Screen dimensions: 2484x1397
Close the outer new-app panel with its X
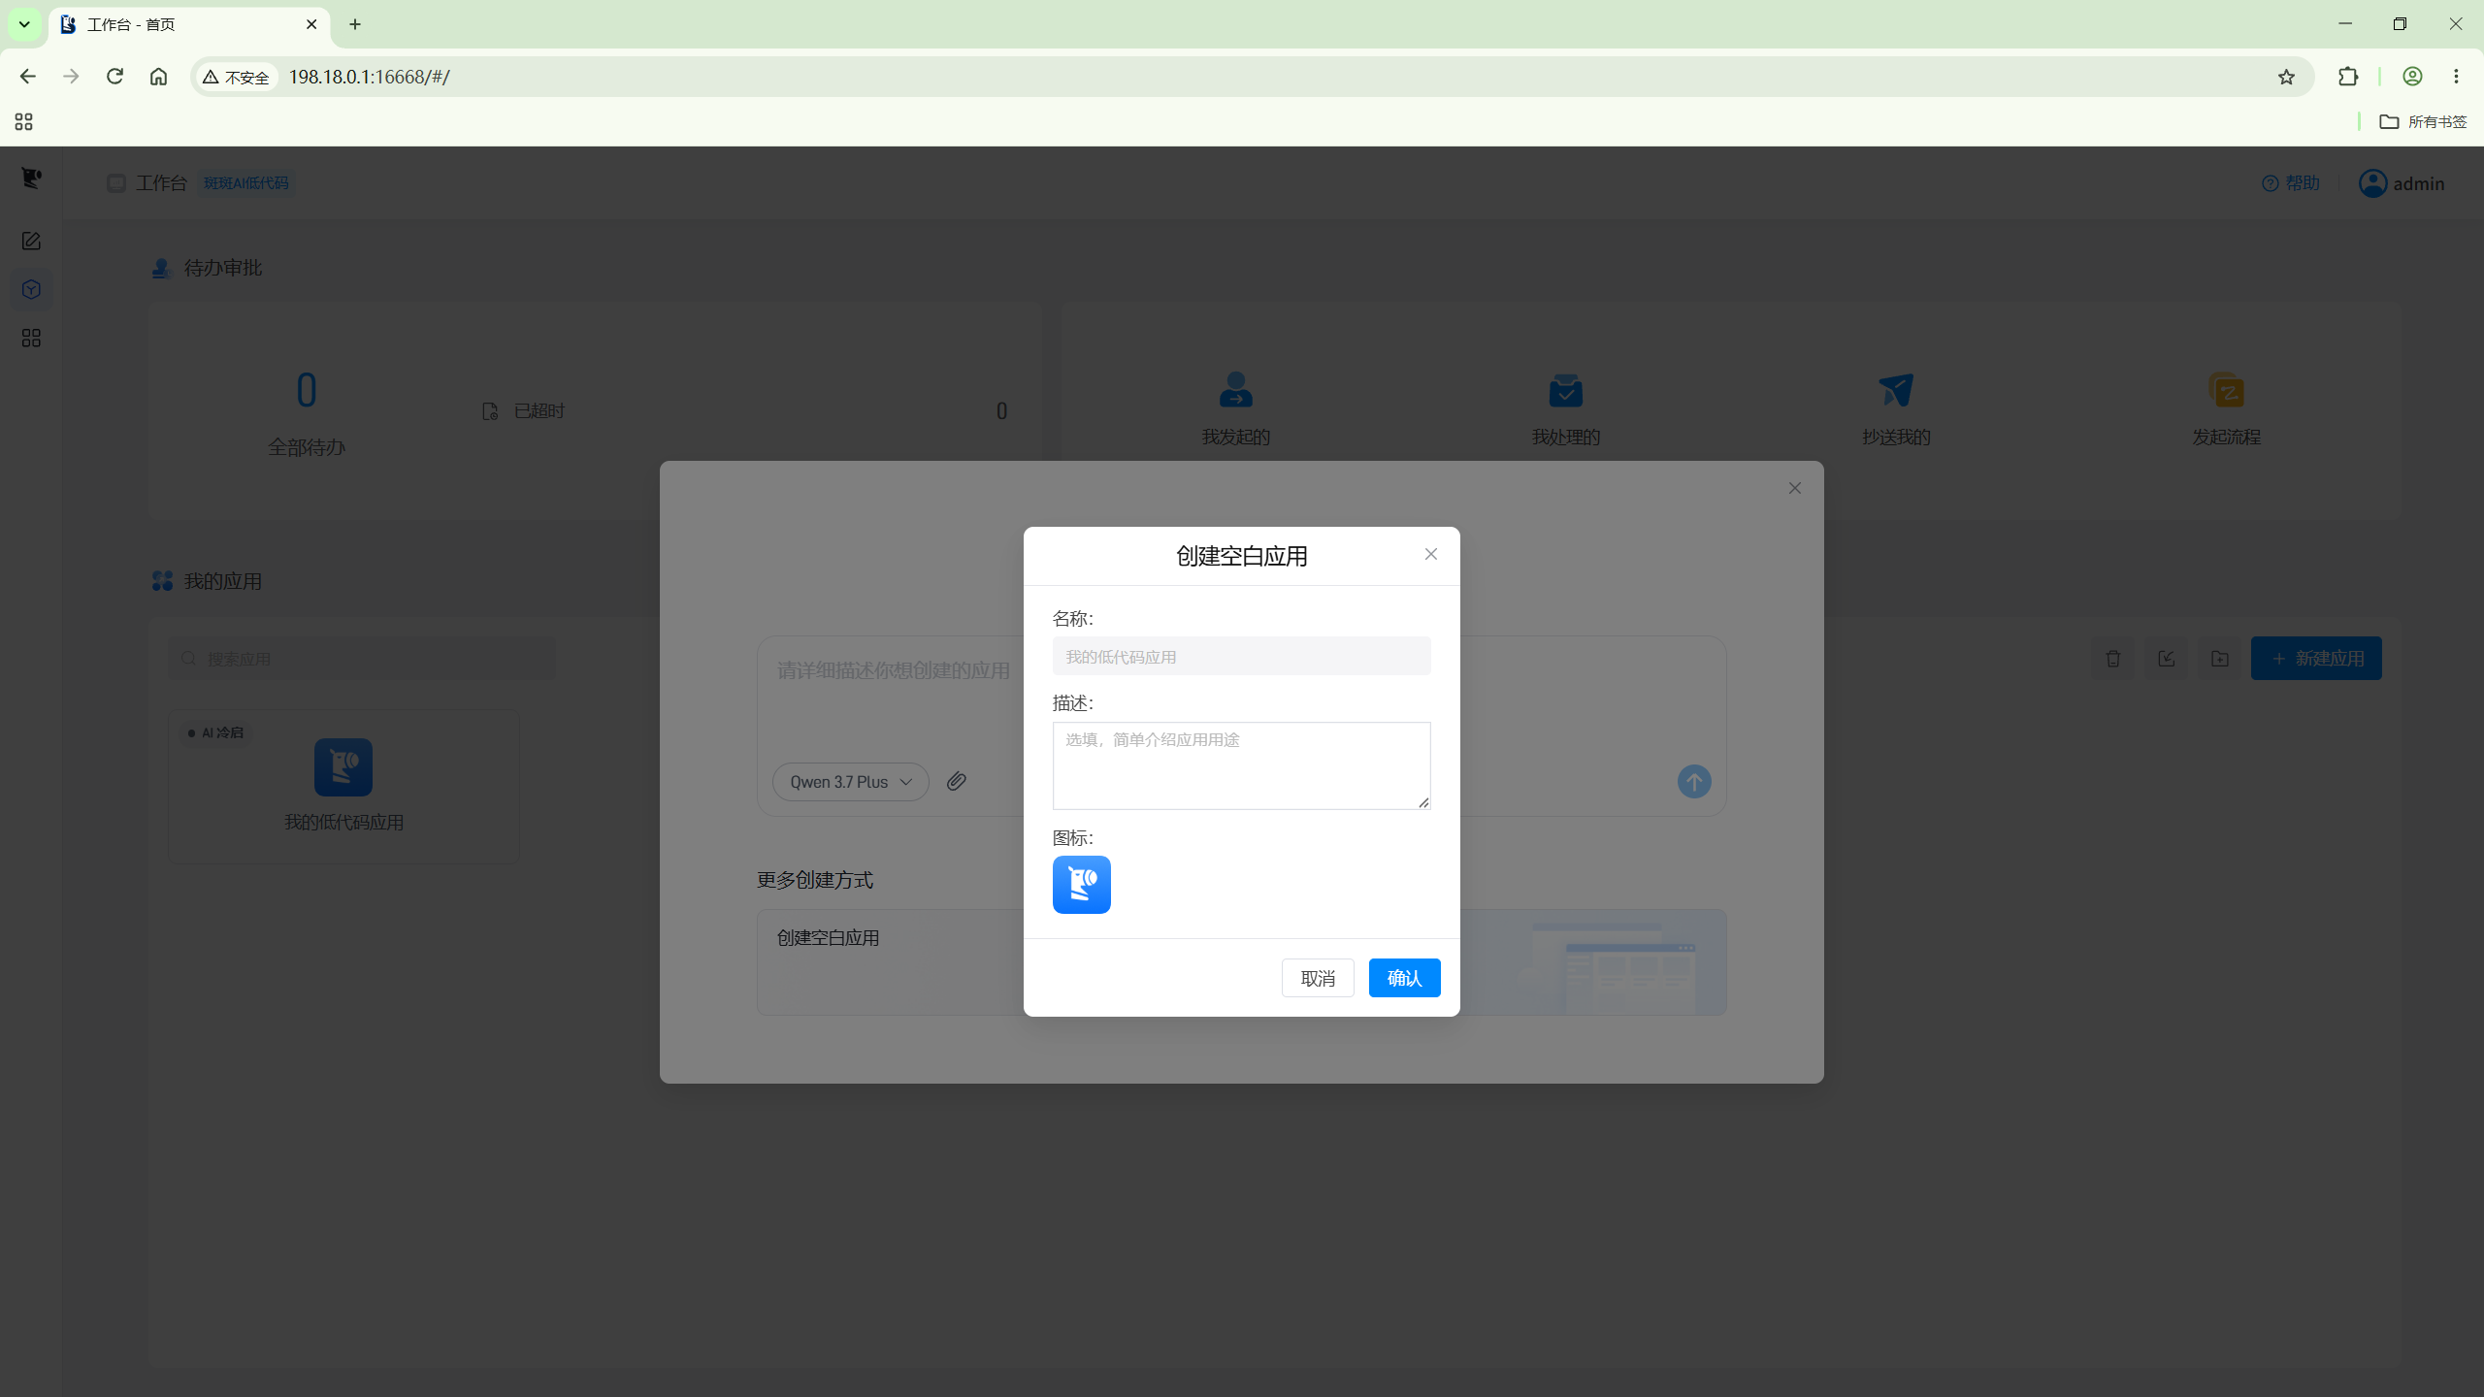(1794, 488)
